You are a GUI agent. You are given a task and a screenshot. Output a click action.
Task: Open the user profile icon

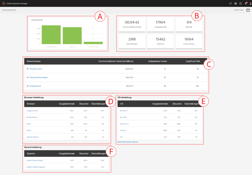[x=251, y=3]
